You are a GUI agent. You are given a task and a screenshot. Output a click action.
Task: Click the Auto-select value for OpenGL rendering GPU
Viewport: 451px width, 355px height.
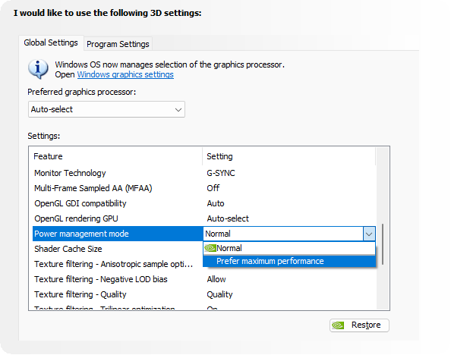pos(228,218)
